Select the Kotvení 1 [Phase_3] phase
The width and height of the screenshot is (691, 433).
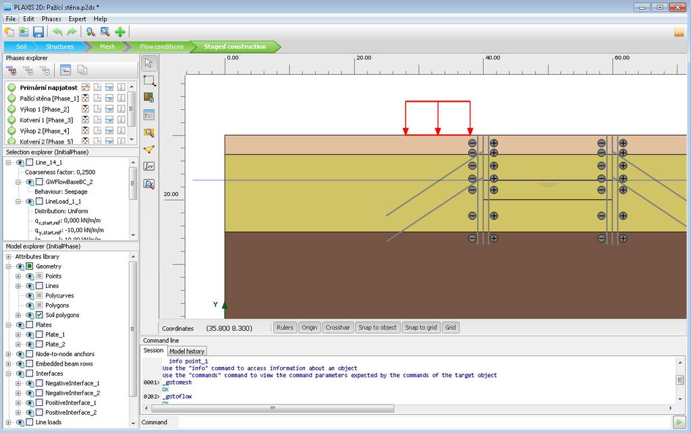coord(47,120)
